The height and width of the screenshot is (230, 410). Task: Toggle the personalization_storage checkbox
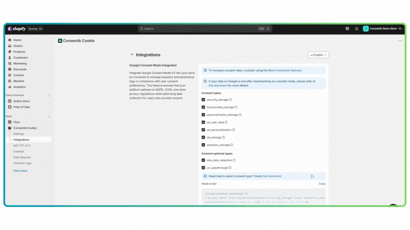coord(203,115)
